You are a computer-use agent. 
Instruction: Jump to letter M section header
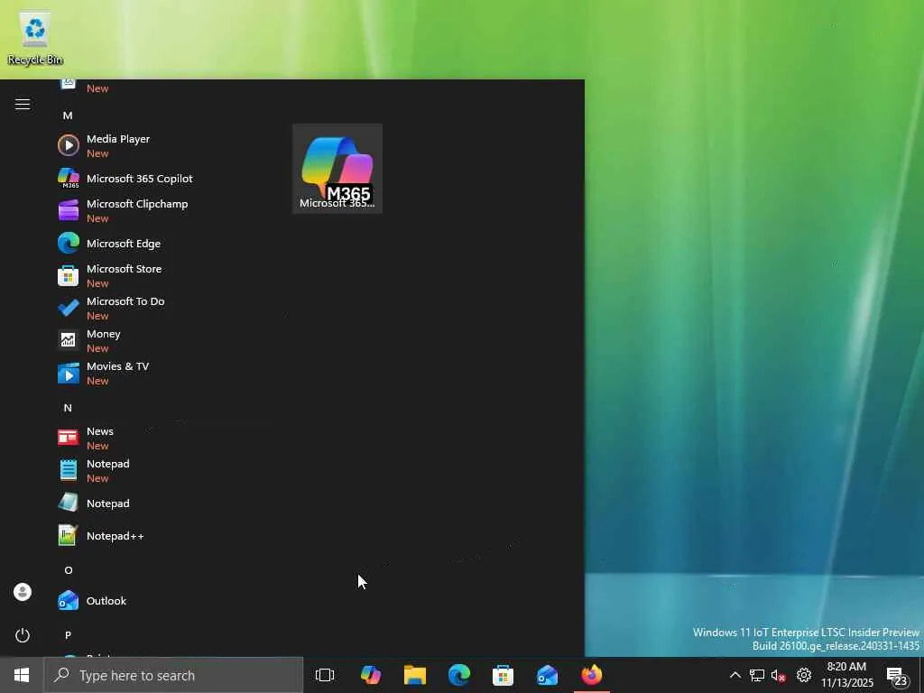tap(68, 115)
